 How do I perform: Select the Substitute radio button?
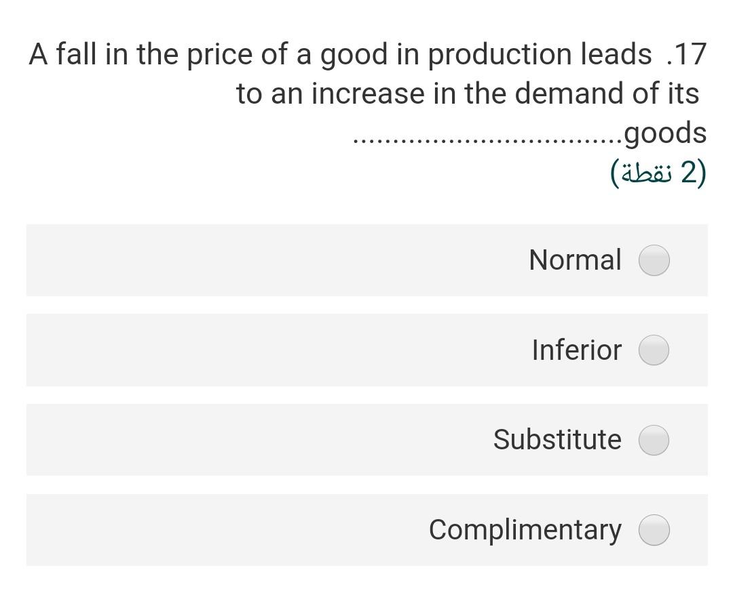point(654,440)
